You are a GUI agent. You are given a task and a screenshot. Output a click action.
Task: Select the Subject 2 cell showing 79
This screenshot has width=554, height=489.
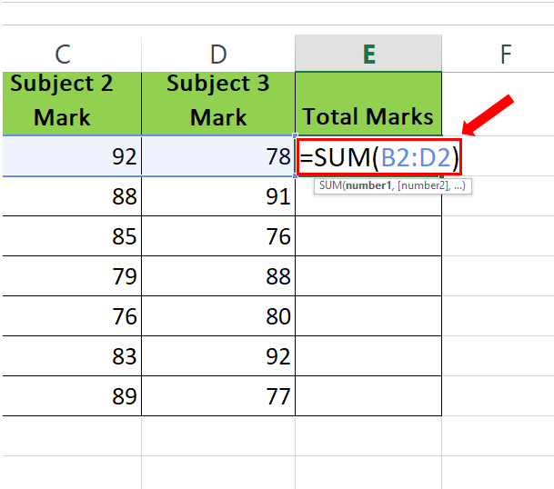pyautogui.click(x=72, y=275)
